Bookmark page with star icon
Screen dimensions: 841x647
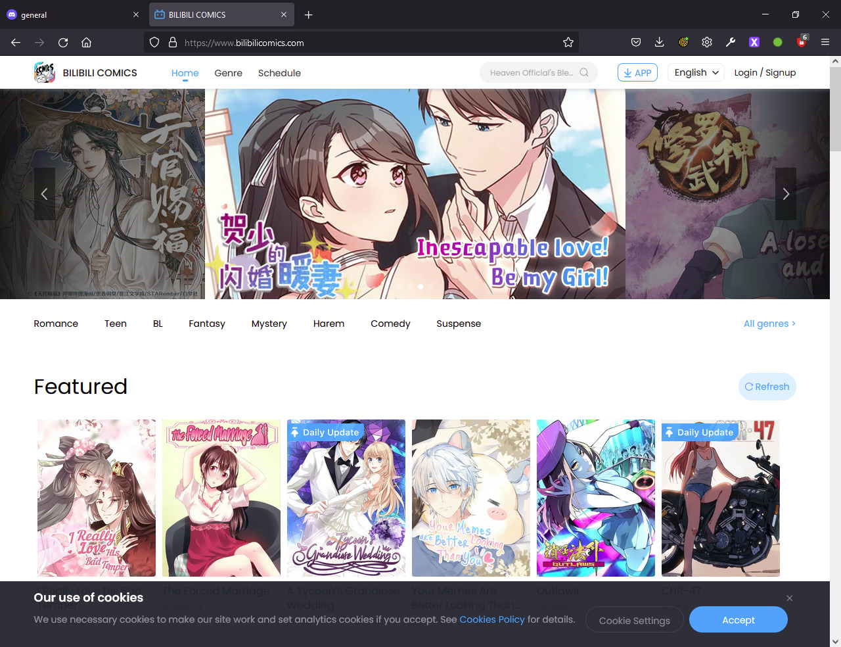pos(568,42)
